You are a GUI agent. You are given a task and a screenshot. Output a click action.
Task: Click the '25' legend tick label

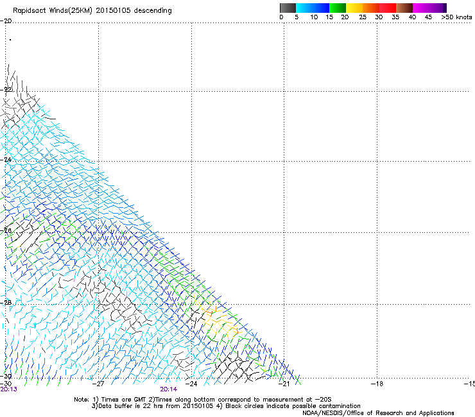363,17
